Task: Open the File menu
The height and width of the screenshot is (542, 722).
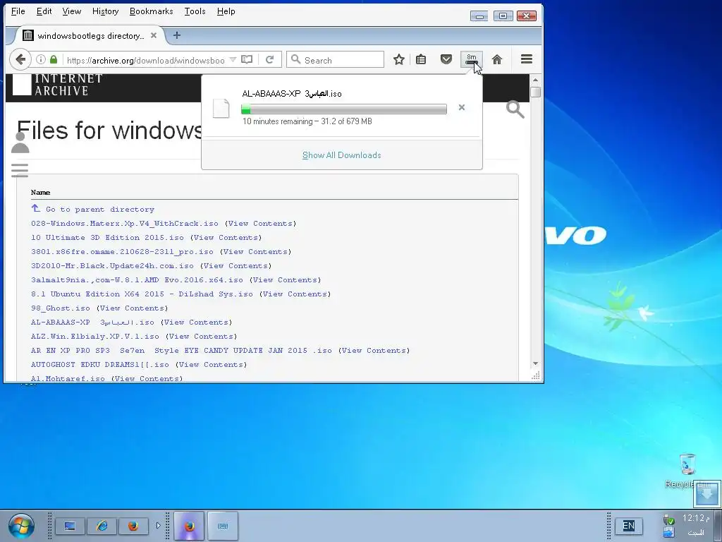Action: [x=18, y=11]
